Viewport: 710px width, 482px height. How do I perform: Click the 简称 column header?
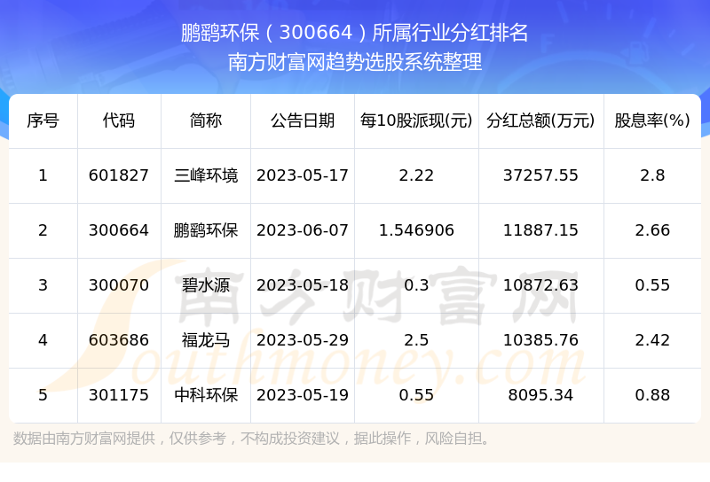(206, 120)
